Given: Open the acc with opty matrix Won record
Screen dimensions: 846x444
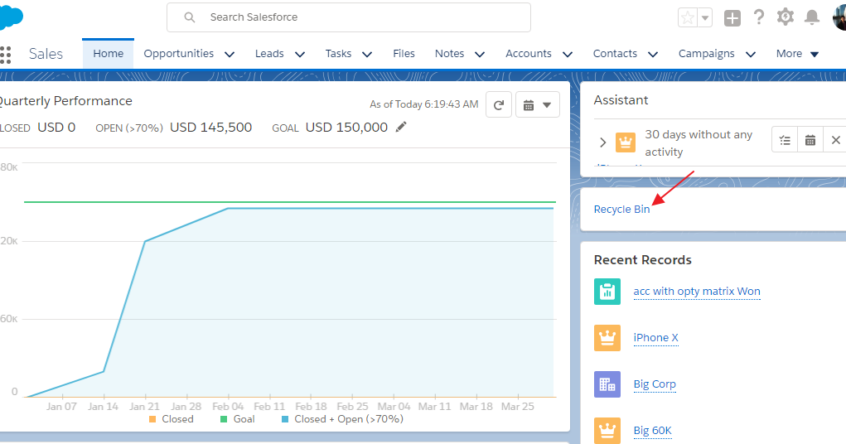Looking at the screenshot, I should [x=697, y=292].
